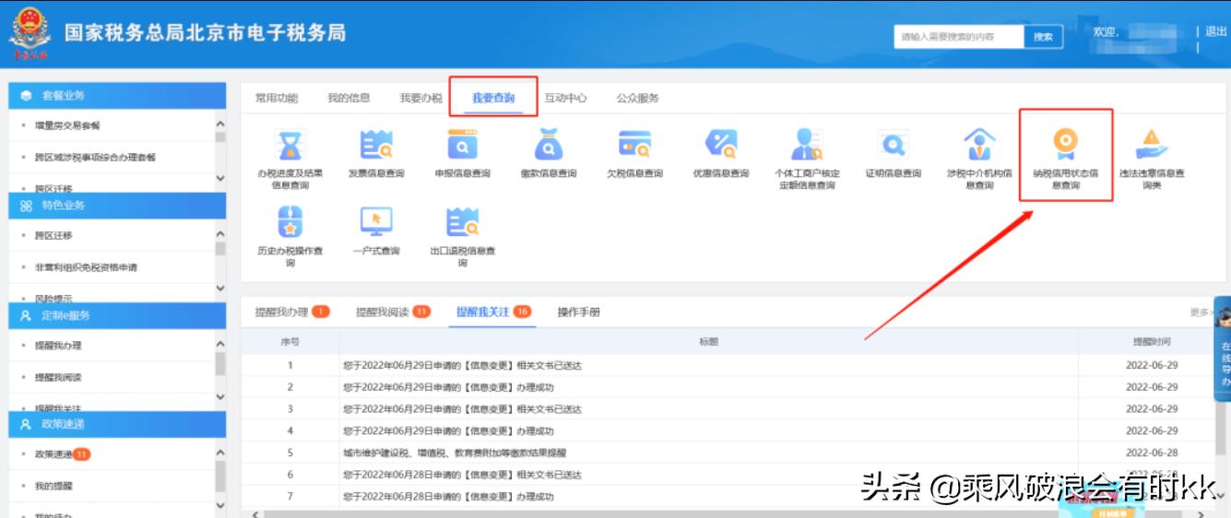The width and height of the screenshot is (1231, 518).
Task: Open 发票信息查询 icon
Action: (x=376, y=144)
